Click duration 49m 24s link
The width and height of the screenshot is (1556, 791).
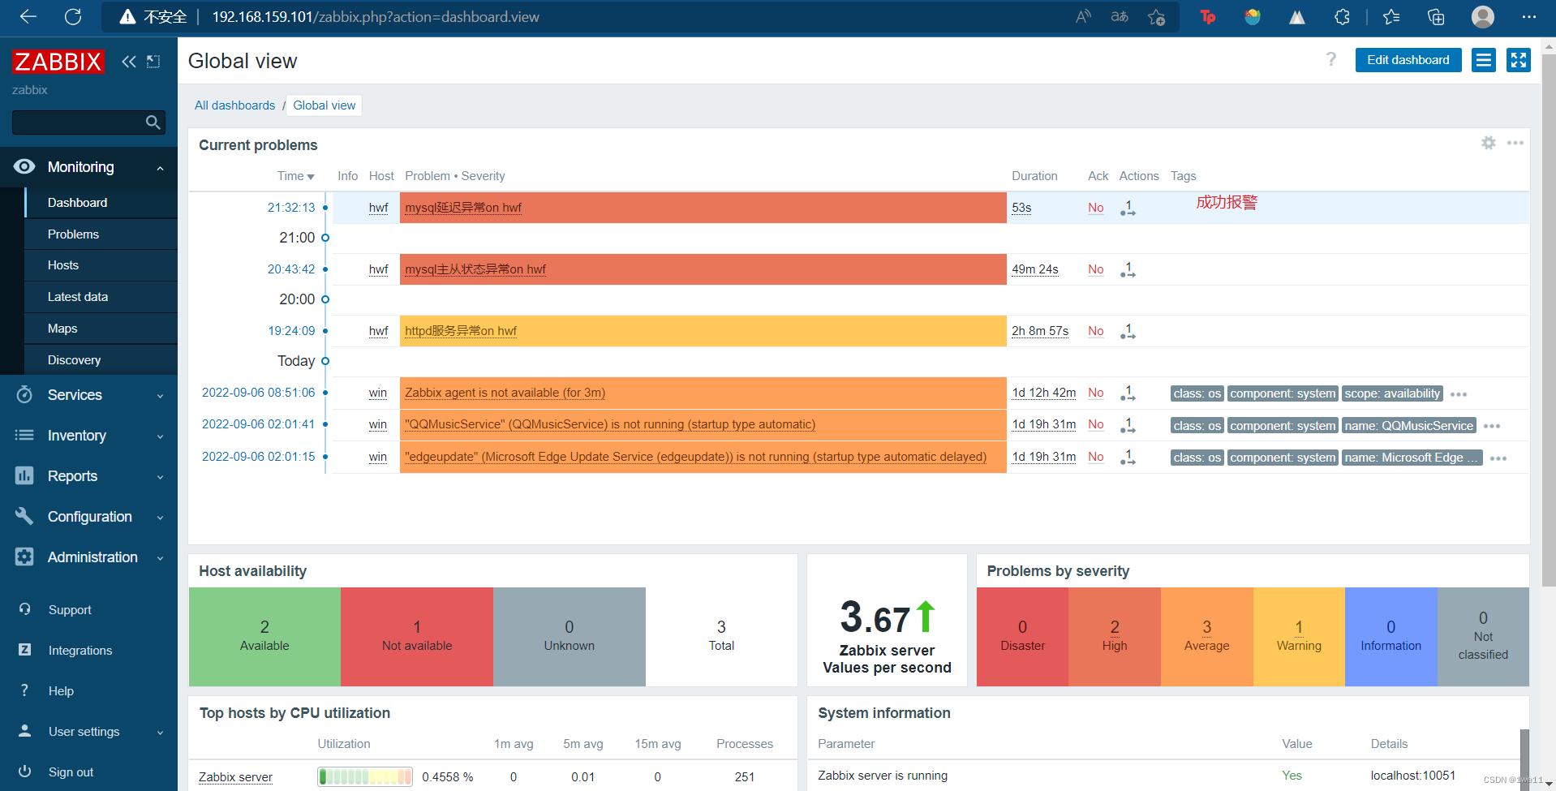1035,269
